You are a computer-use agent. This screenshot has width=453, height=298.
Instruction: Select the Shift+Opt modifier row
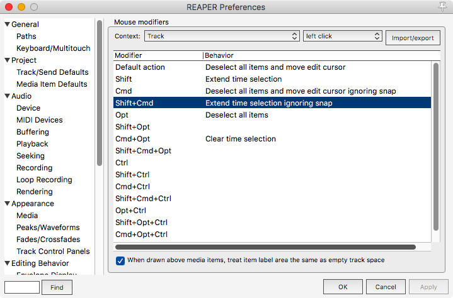pyautogui.click(x=272, y=127)
